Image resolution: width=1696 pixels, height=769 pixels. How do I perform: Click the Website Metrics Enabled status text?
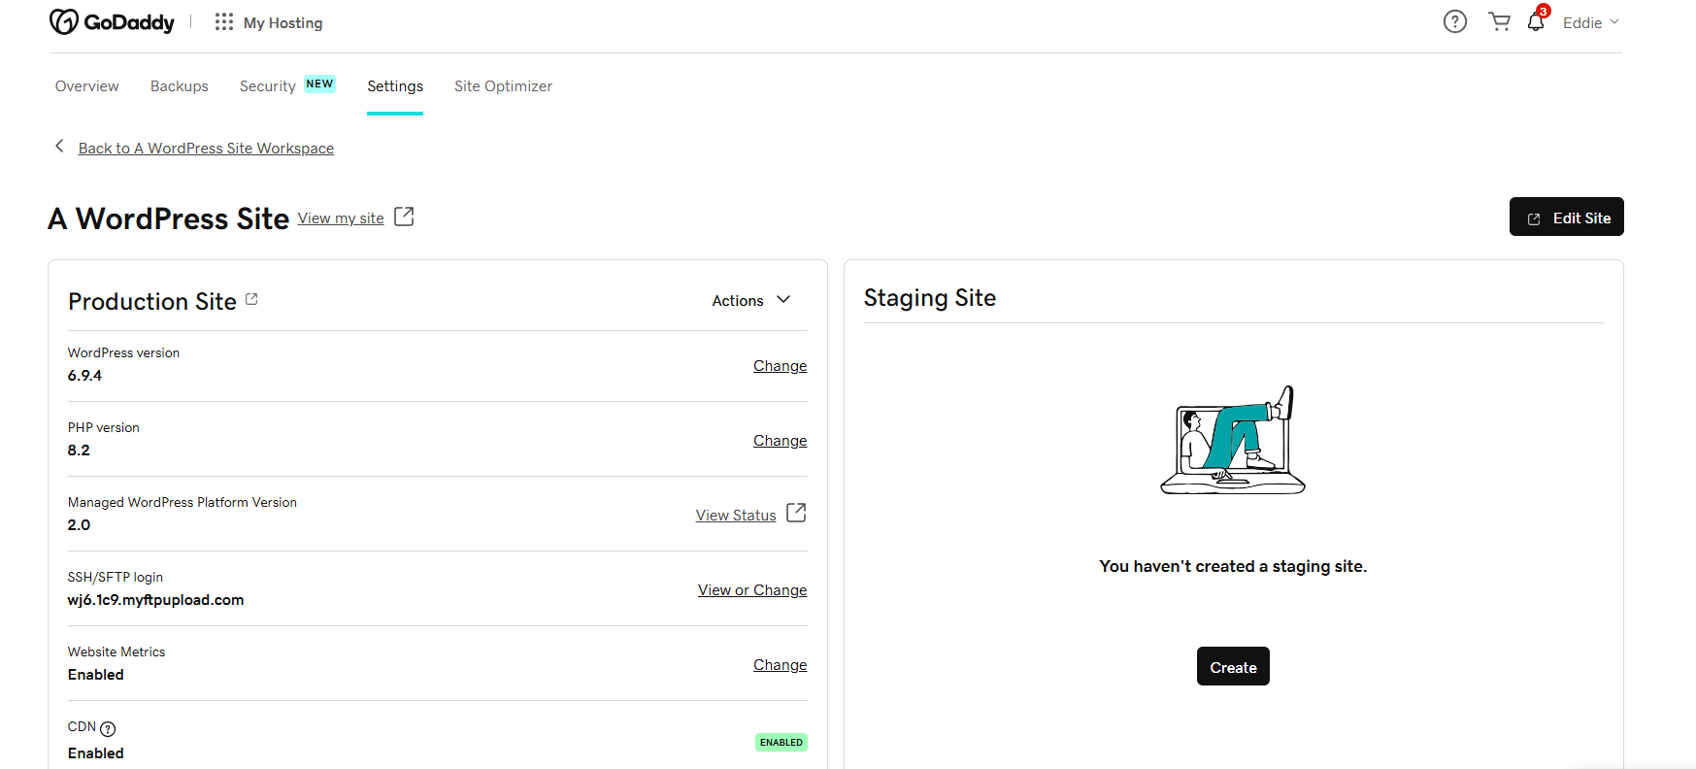(x=96, y=675)
